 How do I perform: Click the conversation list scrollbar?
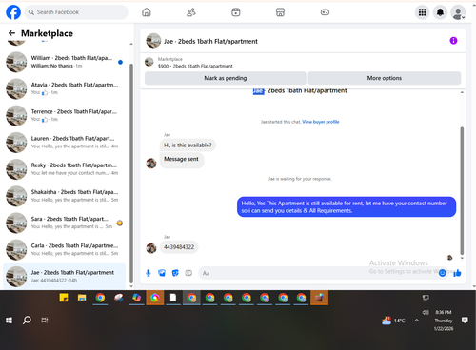click(x=131, y=173)
